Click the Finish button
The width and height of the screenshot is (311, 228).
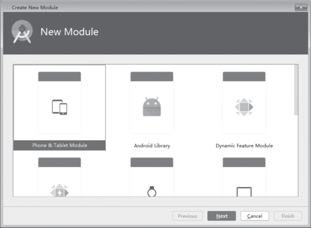click(288, 216)
